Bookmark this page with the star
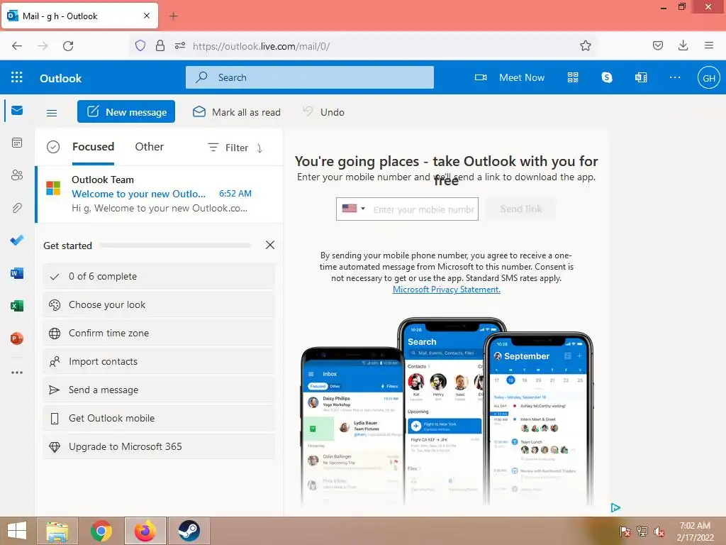726x545 pixels. click(x=585, y=46)
